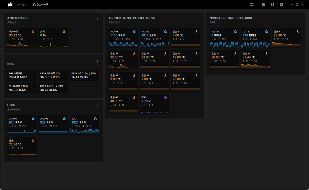Screen dimensions: 309x190
Task: Click 温度 #4 thermometer icon
Action: 196,54
